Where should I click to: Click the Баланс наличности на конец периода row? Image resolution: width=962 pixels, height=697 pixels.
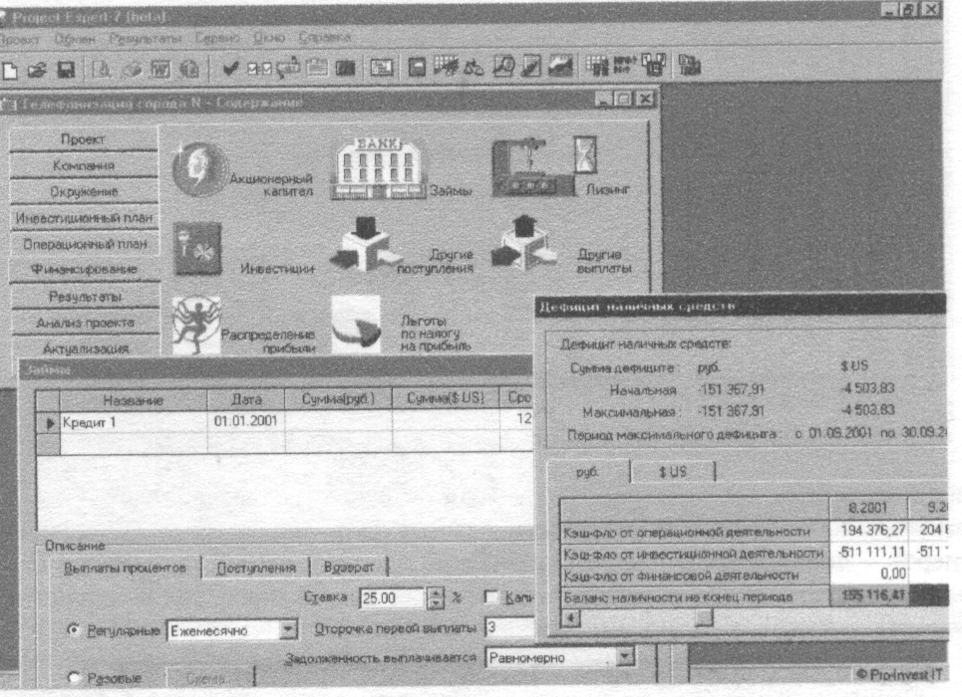(x=754, y=596)
